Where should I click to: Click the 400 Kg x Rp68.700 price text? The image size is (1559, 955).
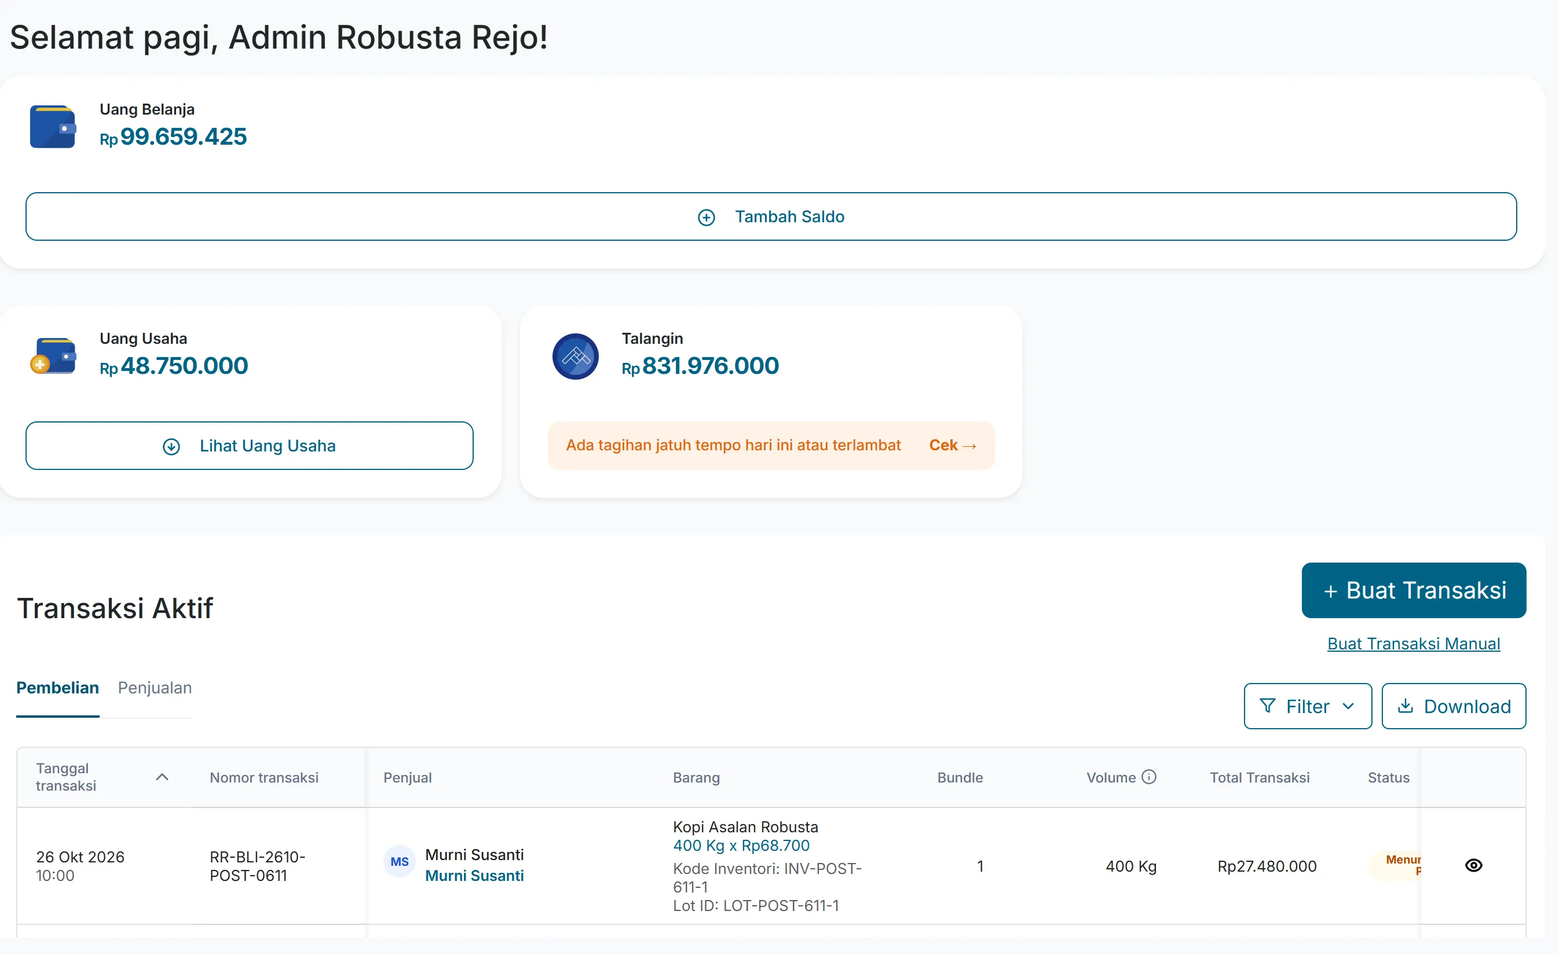(x=741, y=846)
